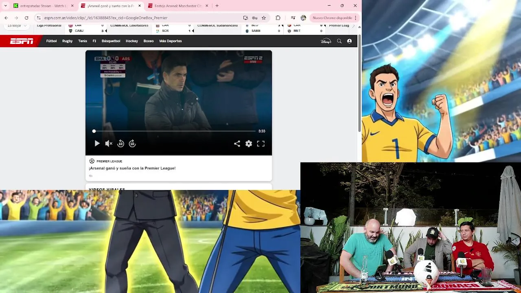The width and height of the screenshot is (521, 293).
Task: Click the video progress bar scrubber
Action: pyautogui.click(x=94, y=131)
